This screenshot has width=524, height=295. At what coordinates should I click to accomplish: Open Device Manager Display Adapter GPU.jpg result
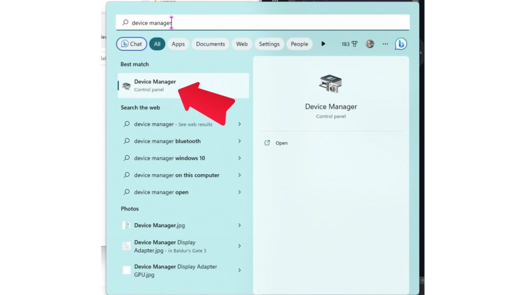click(x=183, y=270)
